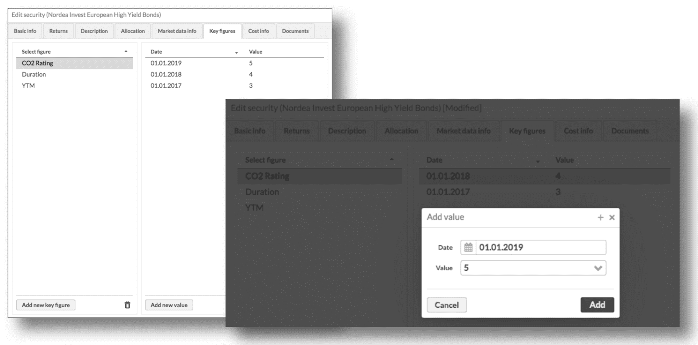The width and height of the screenshot is (698, 345).
Task: Confirm with the Add button
Action: click(x=597, y=305)
